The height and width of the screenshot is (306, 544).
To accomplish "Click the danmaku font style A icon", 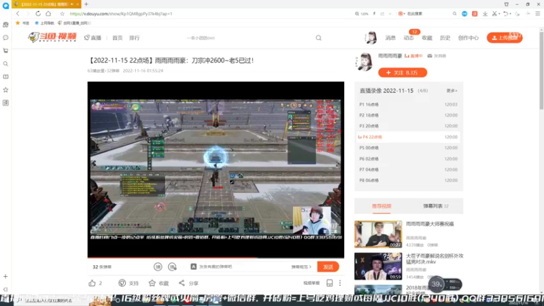I will click(x=194, y=267).
